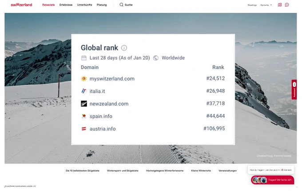Image resolution: width=302 pixels, height=191 pixels.
Task: Click the Switzerland logo in header
Action: pos(21,4)
